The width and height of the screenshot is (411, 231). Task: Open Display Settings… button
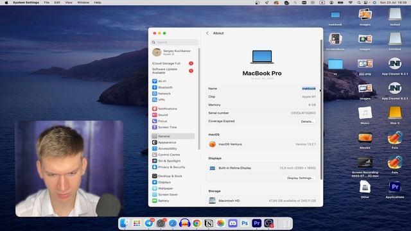[300, 178]
